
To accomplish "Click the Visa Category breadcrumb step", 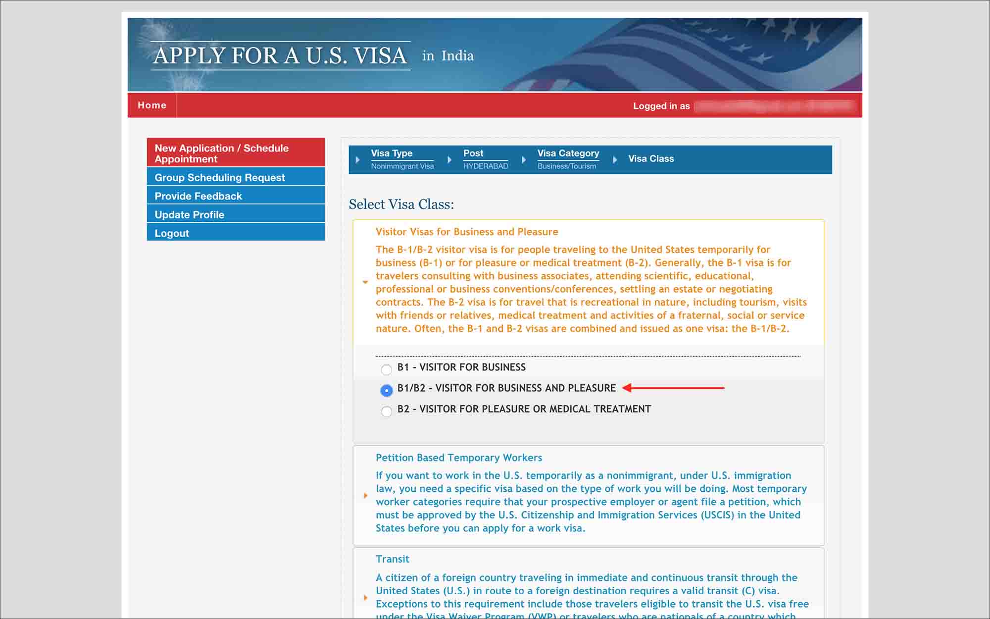I will coord(568,158).
